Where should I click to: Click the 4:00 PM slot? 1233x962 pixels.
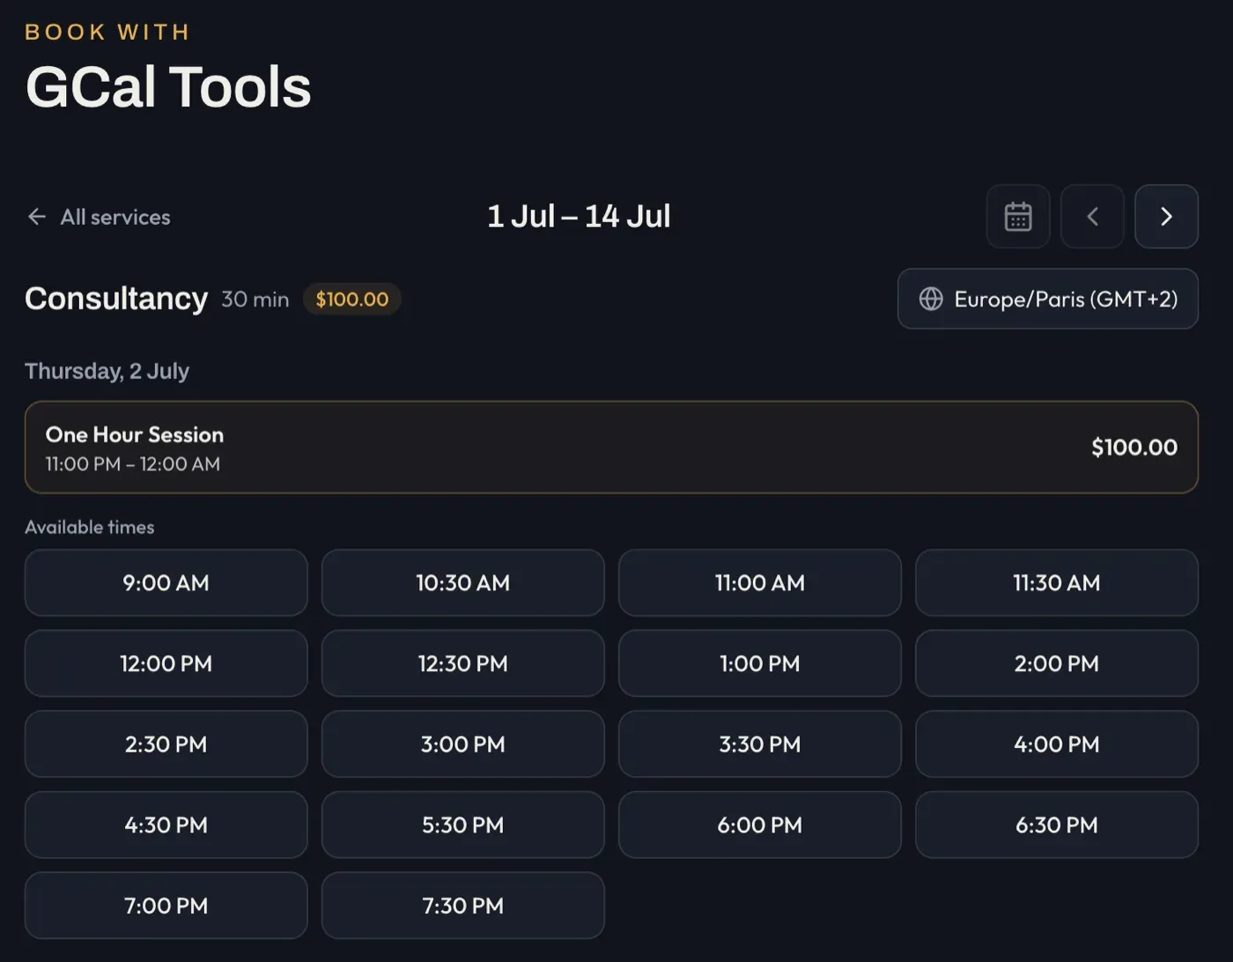(x=1057, y=744)
